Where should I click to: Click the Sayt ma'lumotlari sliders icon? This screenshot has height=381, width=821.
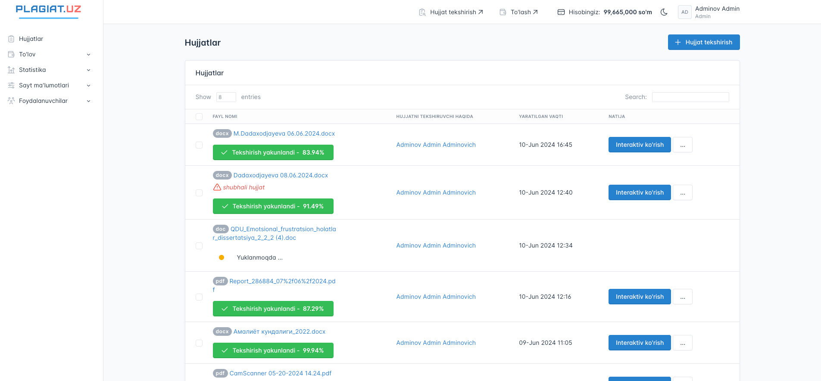click(11, 85)
